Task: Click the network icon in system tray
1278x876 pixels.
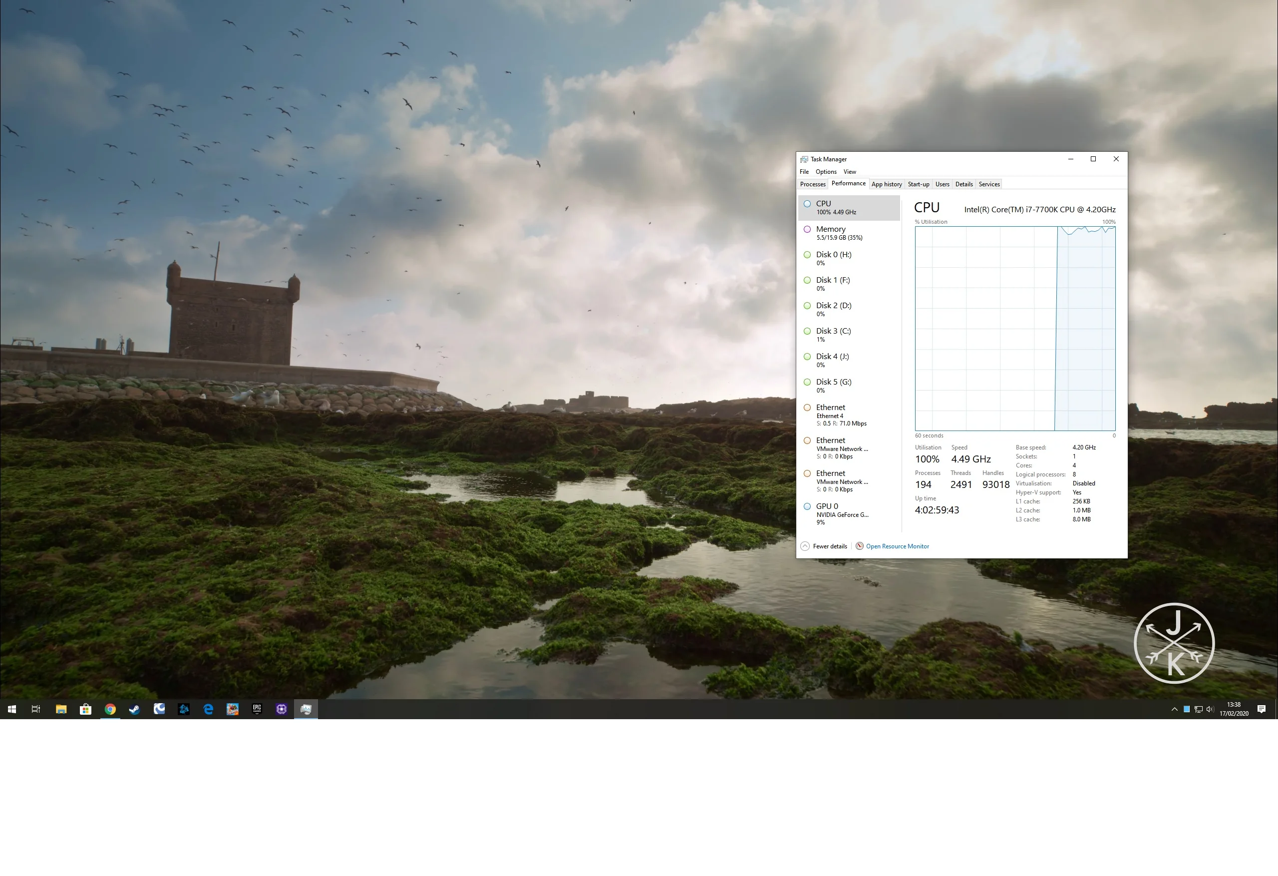Action: (1199, 709)
